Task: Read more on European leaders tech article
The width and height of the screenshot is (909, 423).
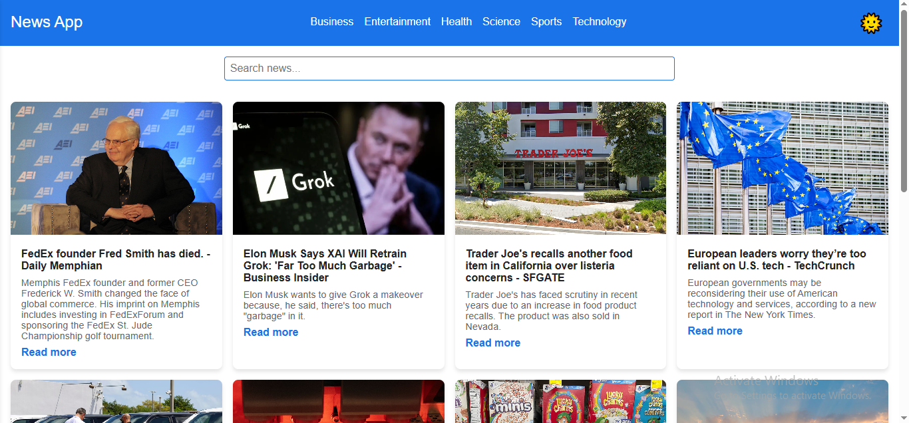Action: 715,331
